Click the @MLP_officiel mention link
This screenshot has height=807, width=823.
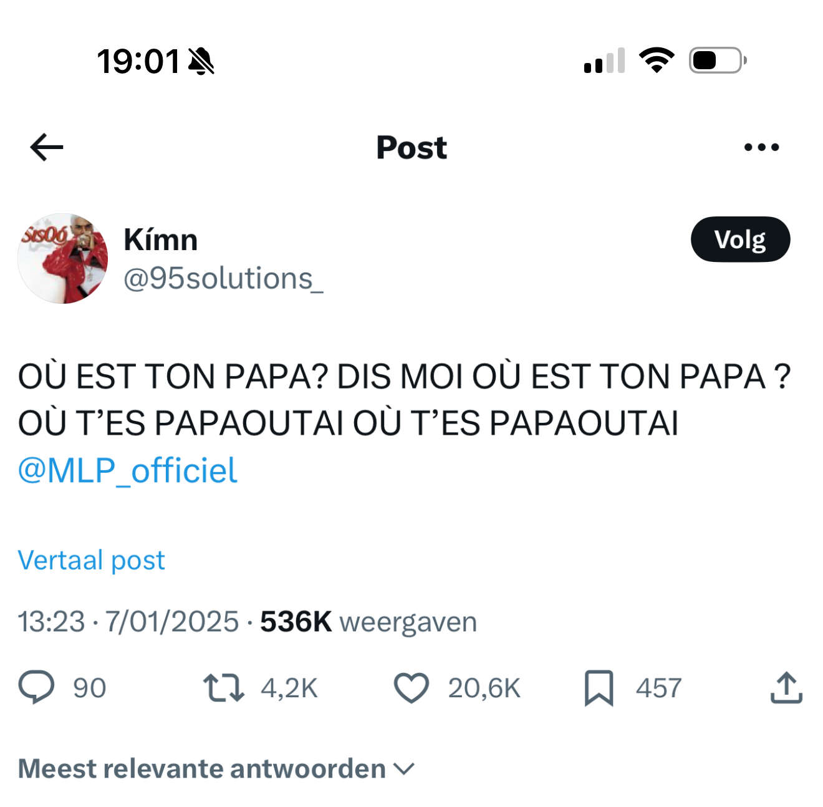(127, 470)
